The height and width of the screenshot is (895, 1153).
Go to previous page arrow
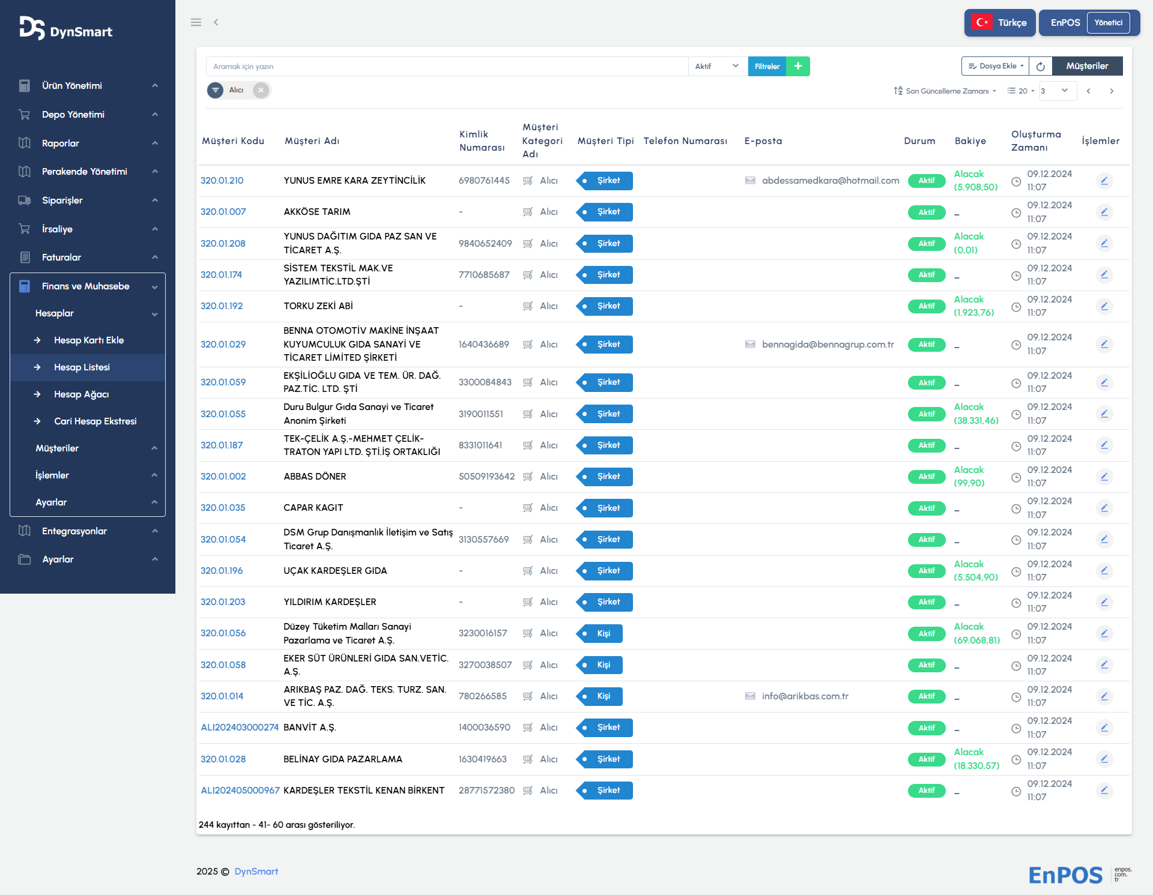point(1088,91)
